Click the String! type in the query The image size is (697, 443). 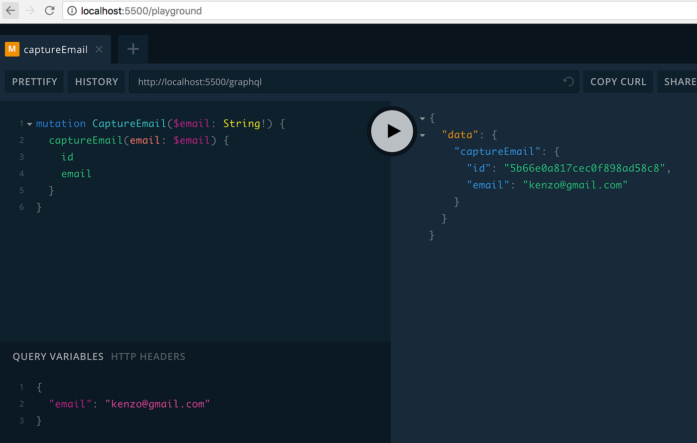point(244,123)
